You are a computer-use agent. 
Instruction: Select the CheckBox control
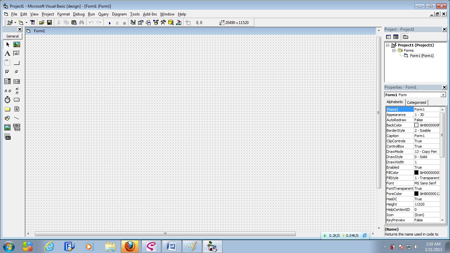click(7, 72)
